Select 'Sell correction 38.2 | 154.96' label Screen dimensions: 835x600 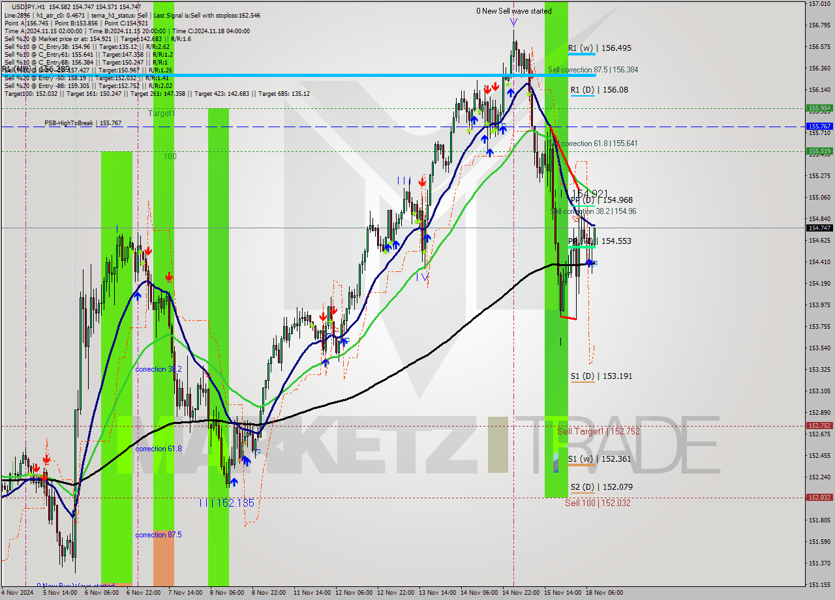coord(593,211)
